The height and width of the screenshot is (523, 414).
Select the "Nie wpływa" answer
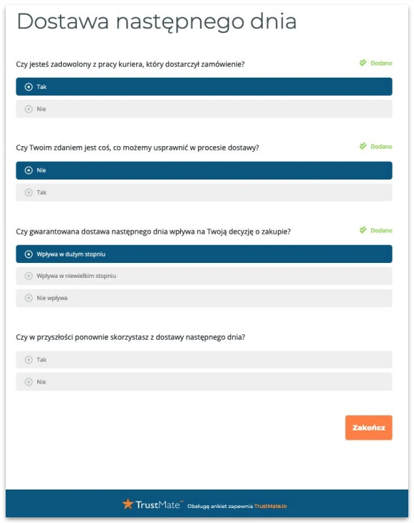coord(204,298)
